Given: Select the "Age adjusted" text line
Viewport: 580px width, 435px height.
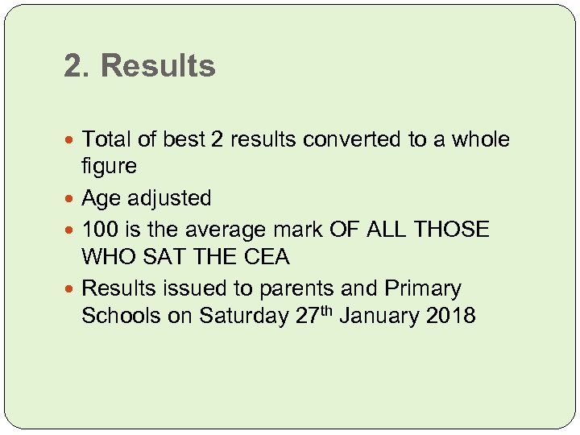Looking at the screenshot, I should tap(147, 198).
